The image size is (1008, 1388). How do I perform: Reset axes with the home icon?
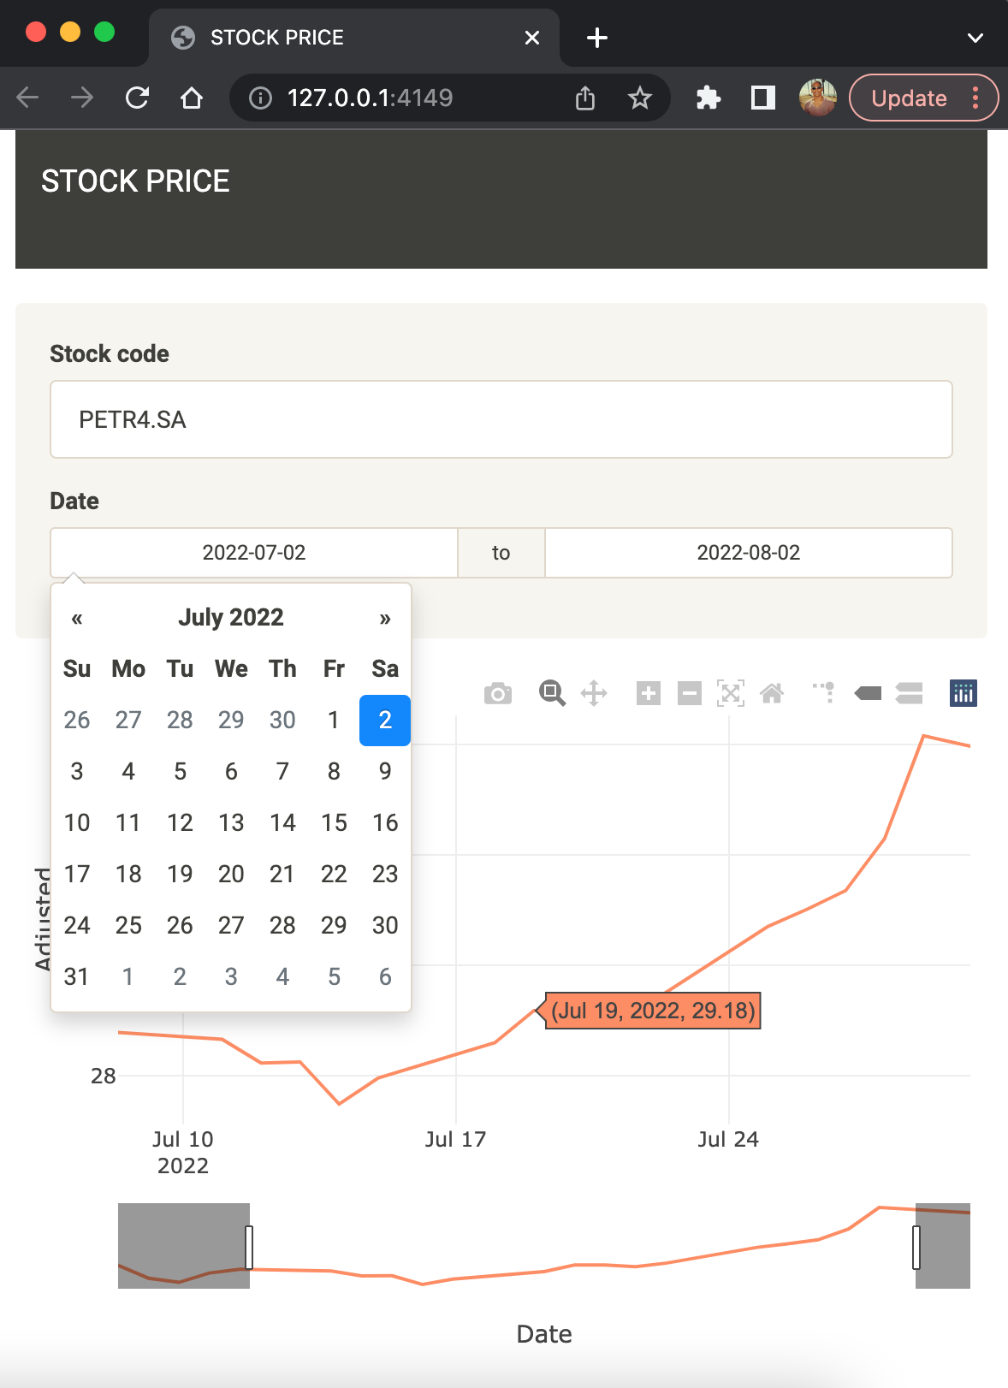pyautogui.click(x=772, y=693)
